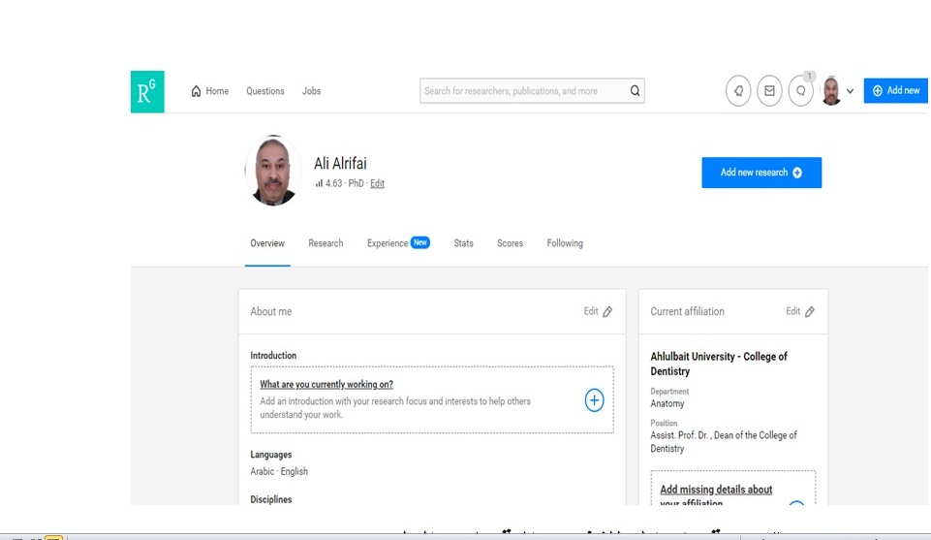Expand the account menu arrow beside the avatar
The width and height of the screenshot is (931, 540).
tap(850, 91)
